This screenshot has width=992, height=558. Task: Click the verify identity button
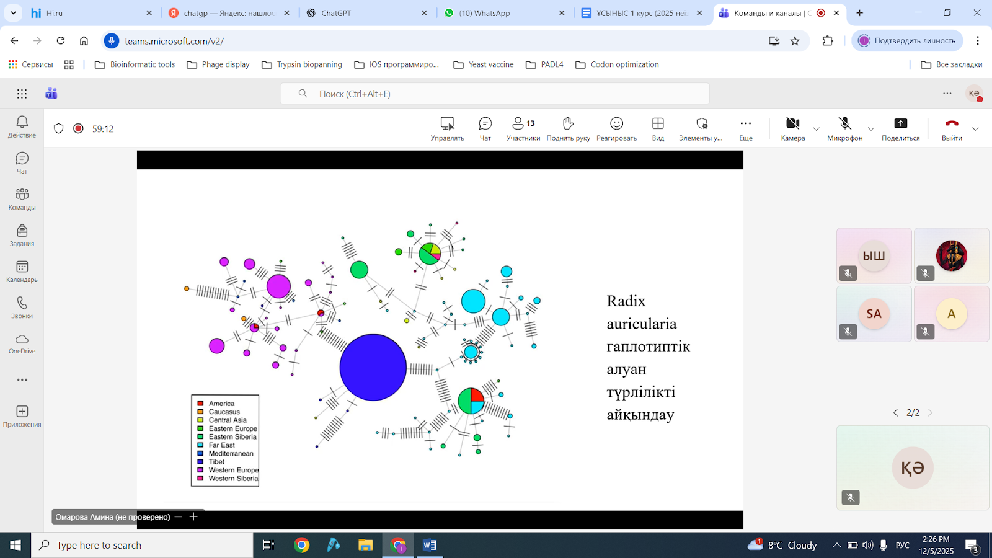point(907,41)
